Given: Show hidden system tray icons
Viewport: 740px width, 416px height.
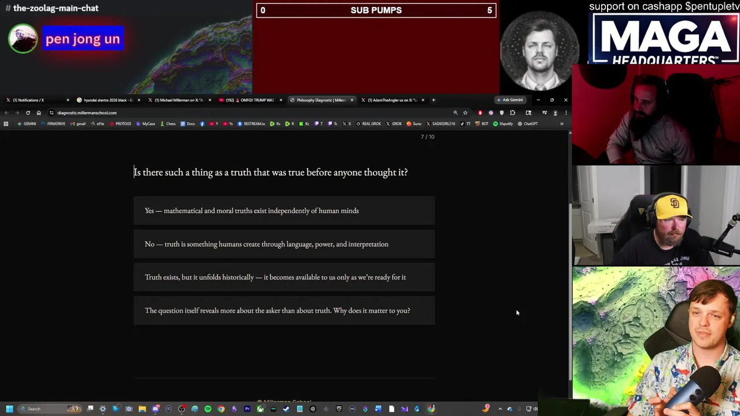Looking at the screenshot, I should [500, 409].
